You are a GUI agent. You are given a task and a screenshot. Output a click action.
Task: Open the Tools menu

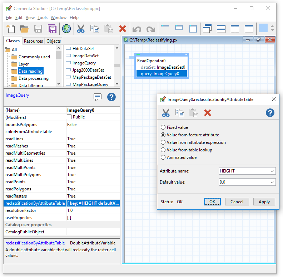click(x=42, y=17)
